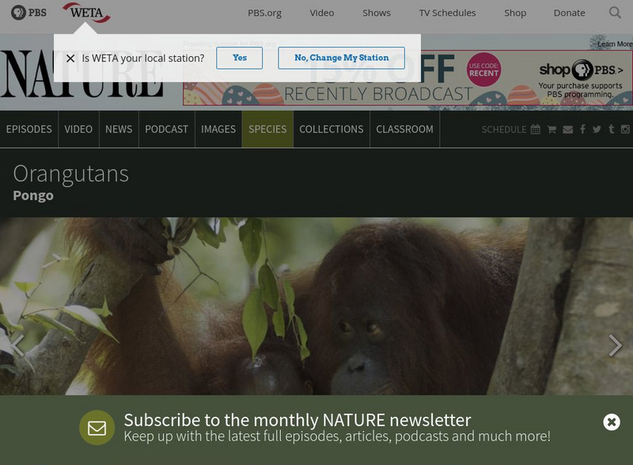Screen dimensions: 633x465
Task: Click the email envelope icon in nav bar
Action: pos(567,130)
